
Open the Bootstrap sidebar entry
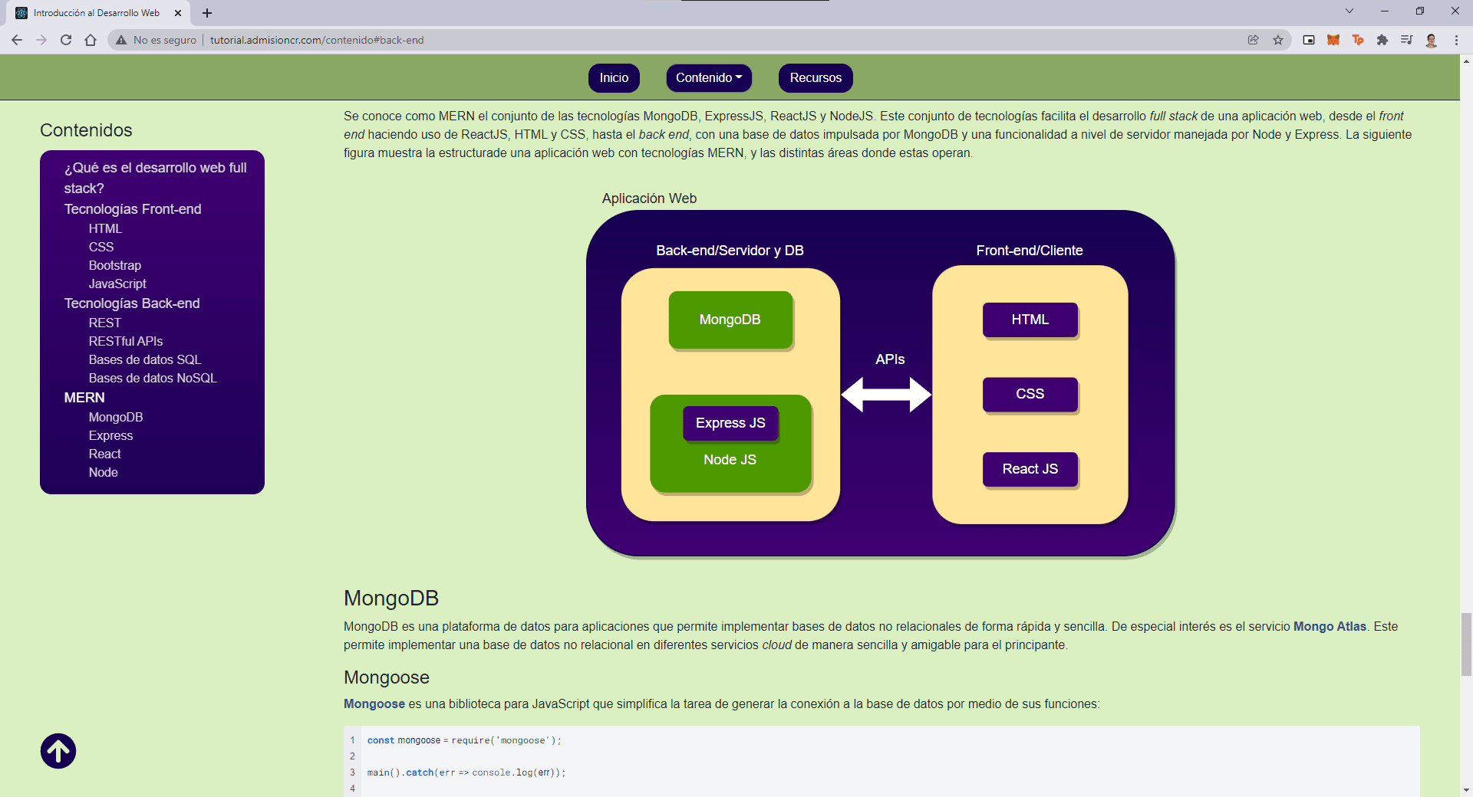click(115, 265)
